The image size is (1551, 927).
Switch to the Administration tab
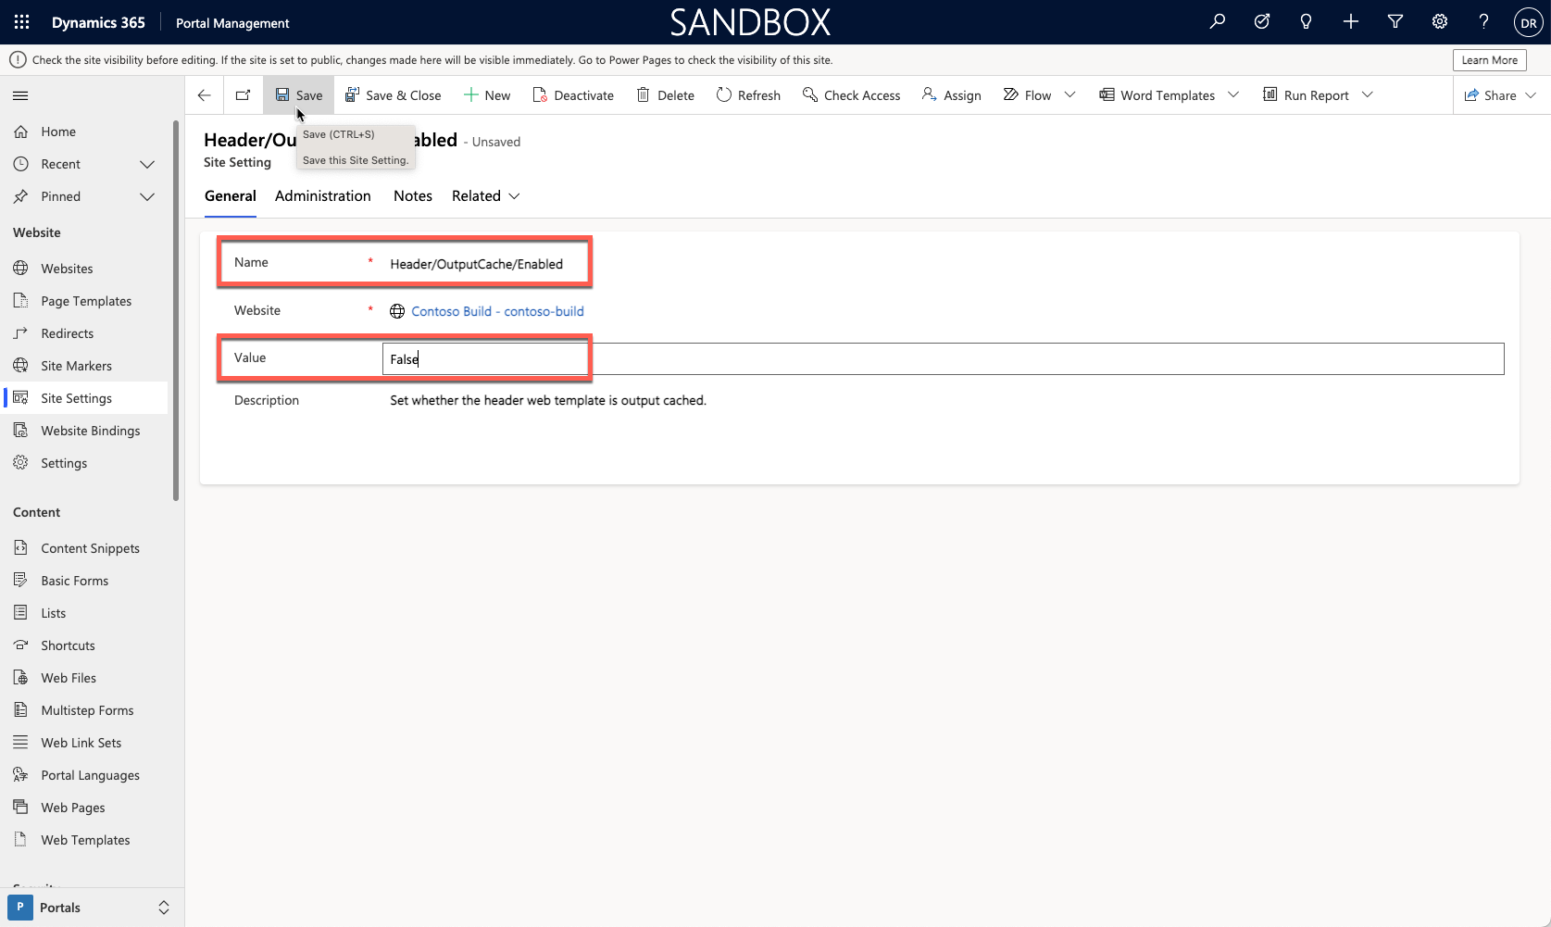(322, 195)
